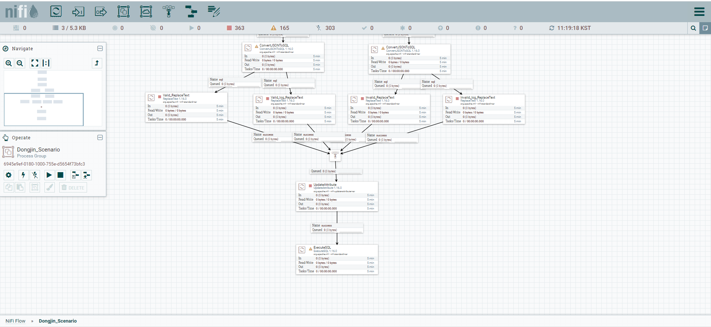This screenshot has height=327, width=711.
Task: Start the process group
Action: pyautogui.click(x=49, y=175)
